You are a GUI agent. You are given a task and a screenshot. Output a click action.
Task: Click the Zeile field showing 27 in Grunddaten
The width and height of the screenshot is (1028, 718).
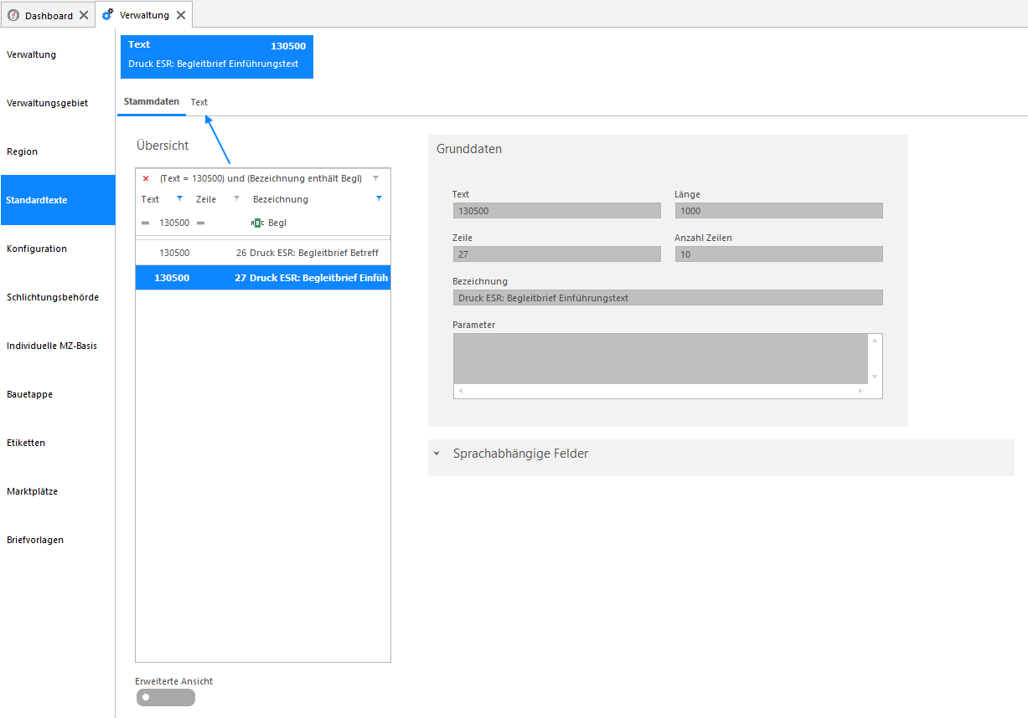556,254
